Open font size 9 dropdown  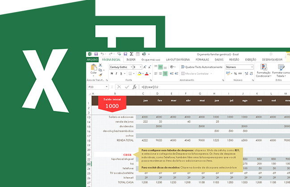point(141,67)
